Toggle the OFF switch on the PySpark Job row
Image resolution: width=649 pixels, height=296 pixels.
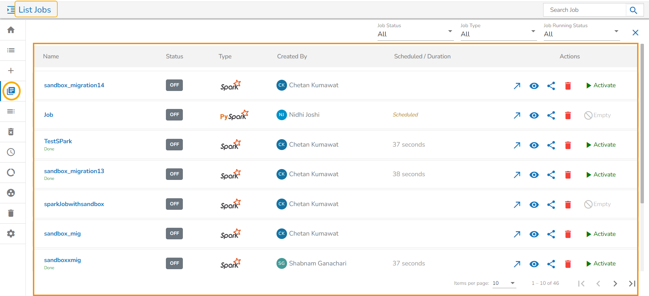(174, 115)
